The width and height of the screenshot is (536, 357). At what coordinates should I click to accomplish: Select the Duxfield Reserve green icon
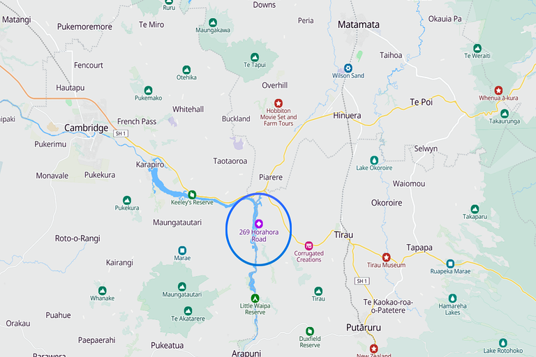pyautogui.click(x=310, y=331)
